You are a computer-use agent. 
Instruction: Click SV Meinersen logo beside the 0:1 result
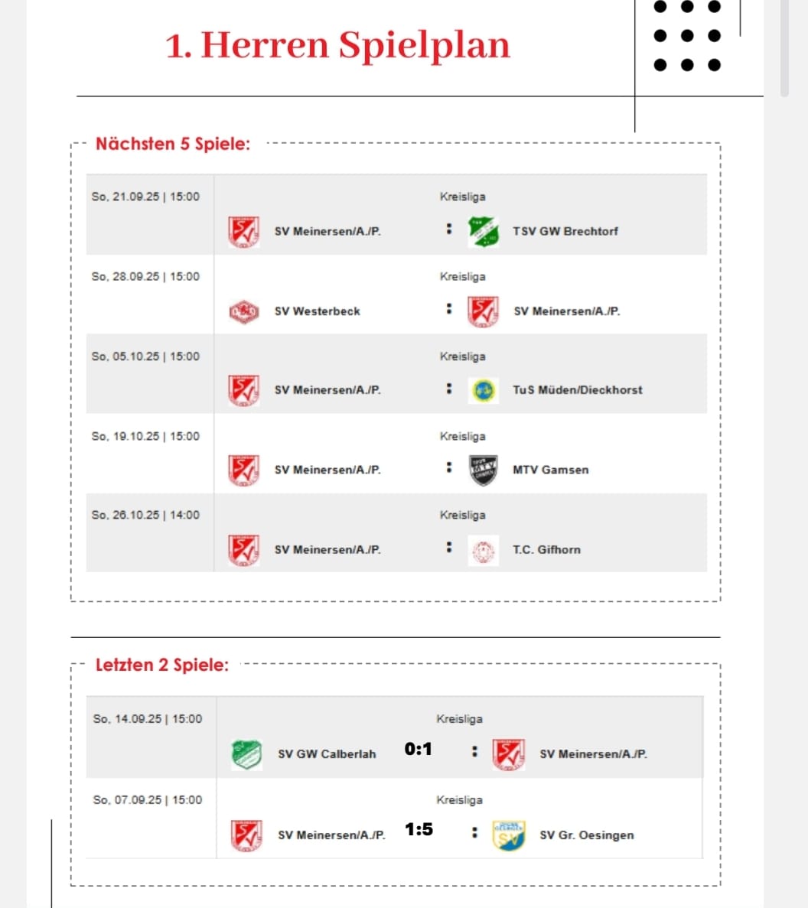[x=508, y=754]
